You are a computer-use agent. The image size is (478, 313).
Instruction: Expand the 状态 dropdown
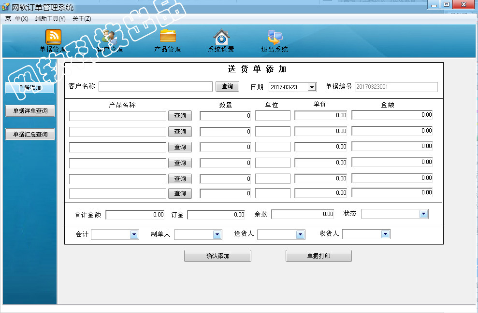(423, 214)
